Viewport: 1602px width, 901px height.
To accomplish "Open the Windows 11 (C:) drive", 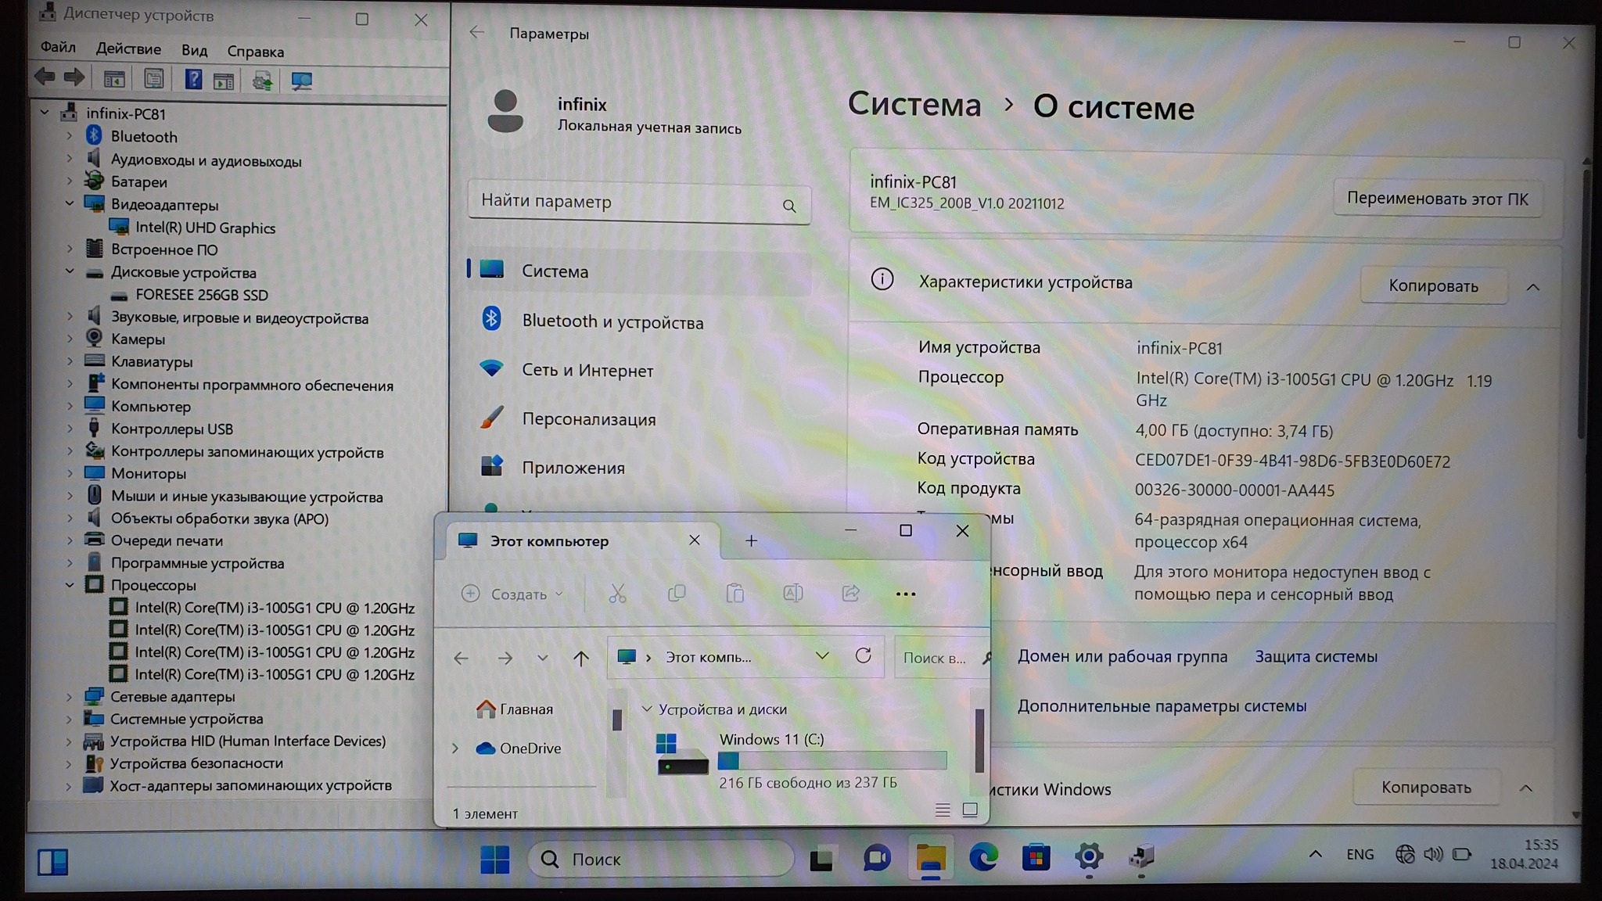I will tap(770, 739).
